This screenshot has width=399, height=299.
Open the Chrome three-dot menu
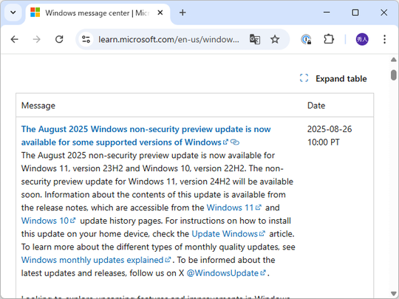tap(384, 39)
